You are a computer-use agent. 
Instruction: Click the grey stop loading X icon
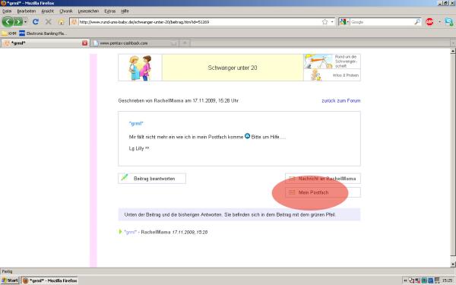click(x=49, y=22)
